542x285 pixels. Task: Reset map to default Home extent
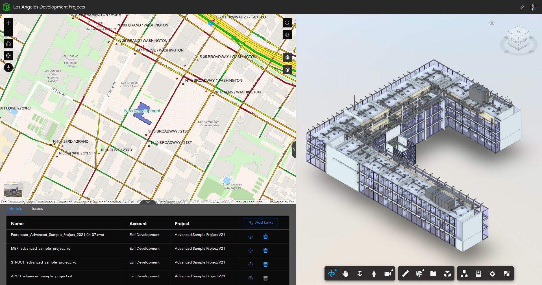[x=8, y=44]
